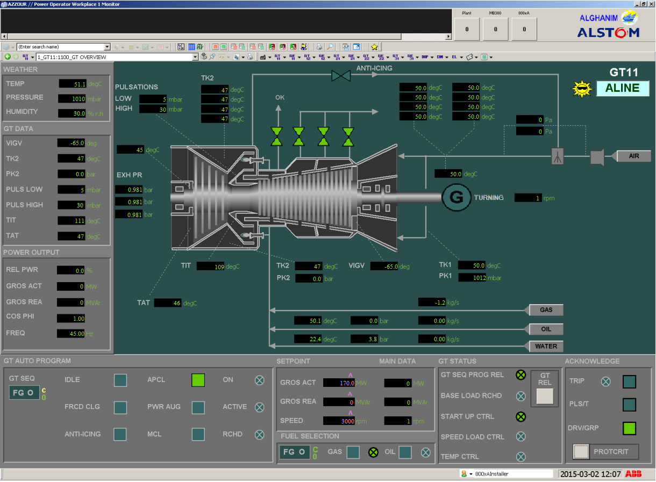Image resolution: width=656 pixels, height=482 pixels.
Task: Expand the 800xAInstaller user dropdown
Action: [471, 474]
